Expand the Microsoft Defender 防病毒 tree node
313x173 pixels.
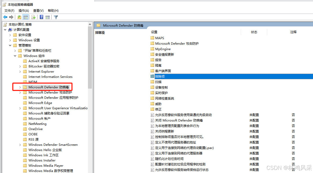click(x=20, y=87)
